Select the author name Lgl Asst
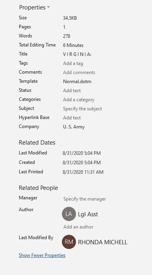Screen dimensions: 152x275 [x=88, y=214]
